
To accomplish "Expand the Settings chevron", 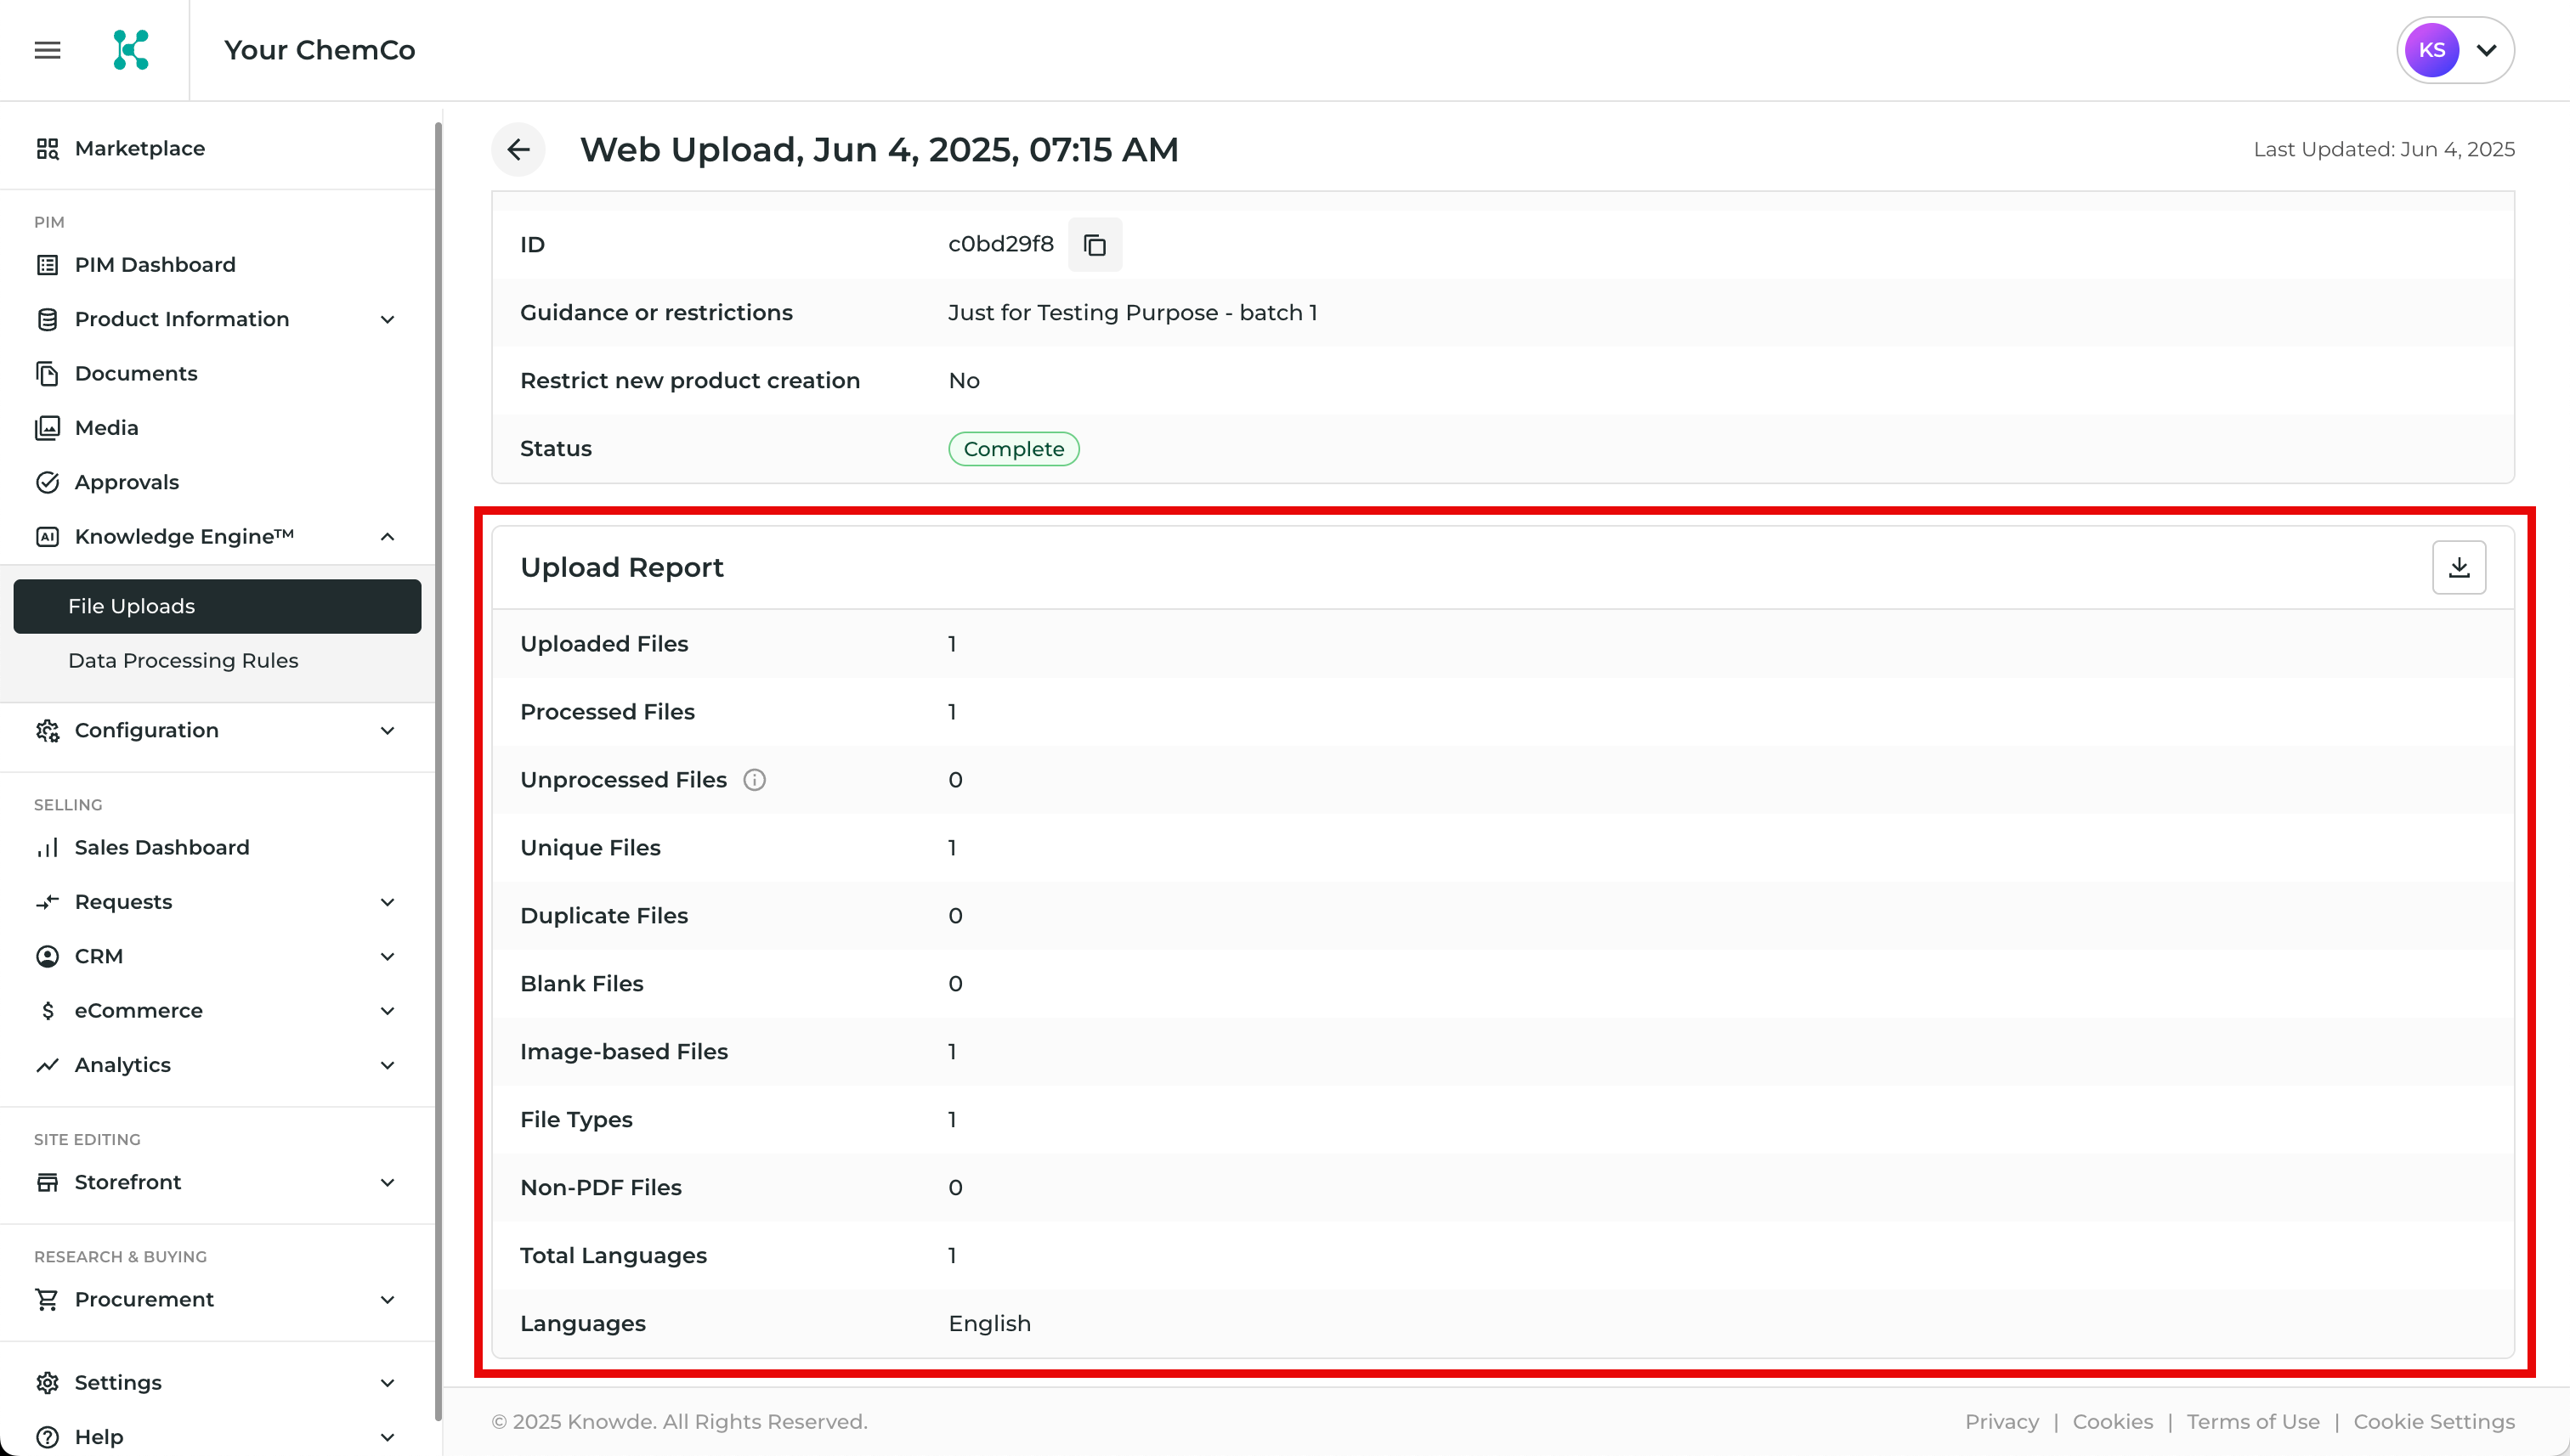I will 388,1383.
